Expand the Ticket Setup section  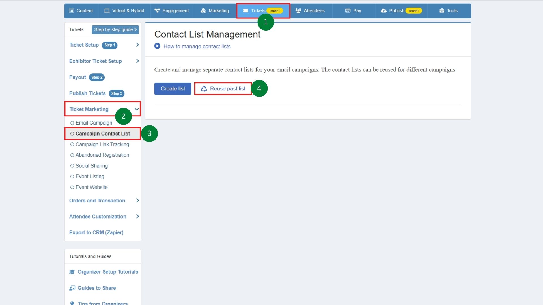click(137, 45)
